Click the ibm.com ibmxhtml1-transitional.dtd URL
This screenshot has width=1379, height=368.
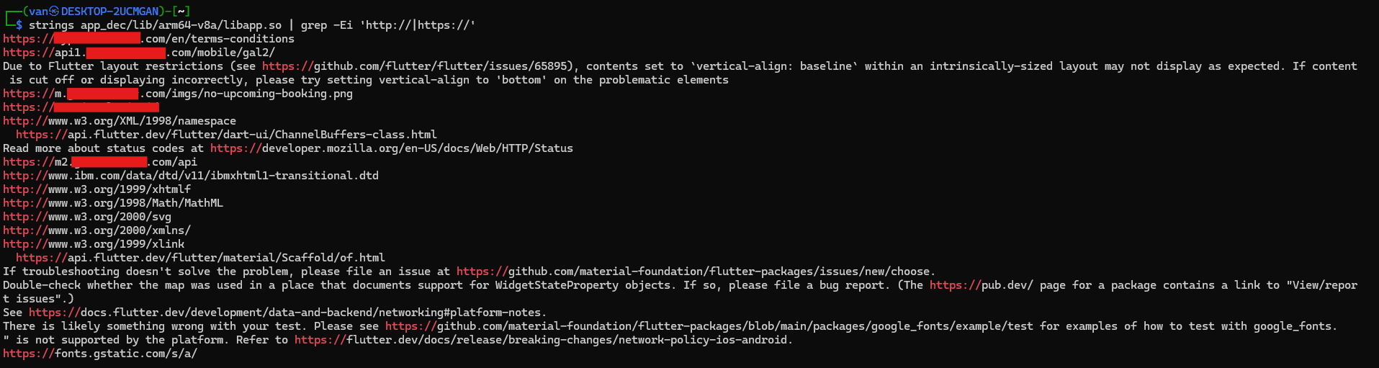(x=191, y=176)
